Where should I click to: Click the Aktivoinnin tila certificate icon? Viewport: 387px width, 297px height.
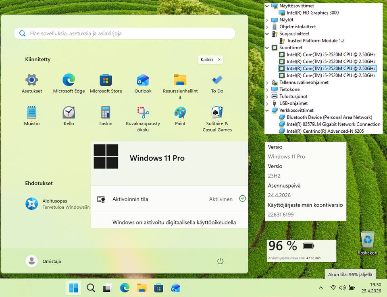(101, 199)
